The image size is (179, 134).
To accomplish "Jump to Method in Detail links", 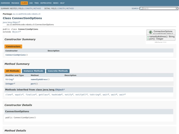I will tap(70, 8).
